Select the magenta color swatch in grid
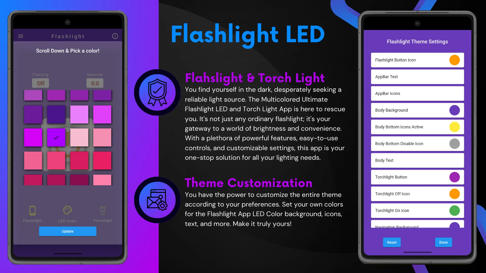This screenshot has height=273, width=486. tap(33, 137)
